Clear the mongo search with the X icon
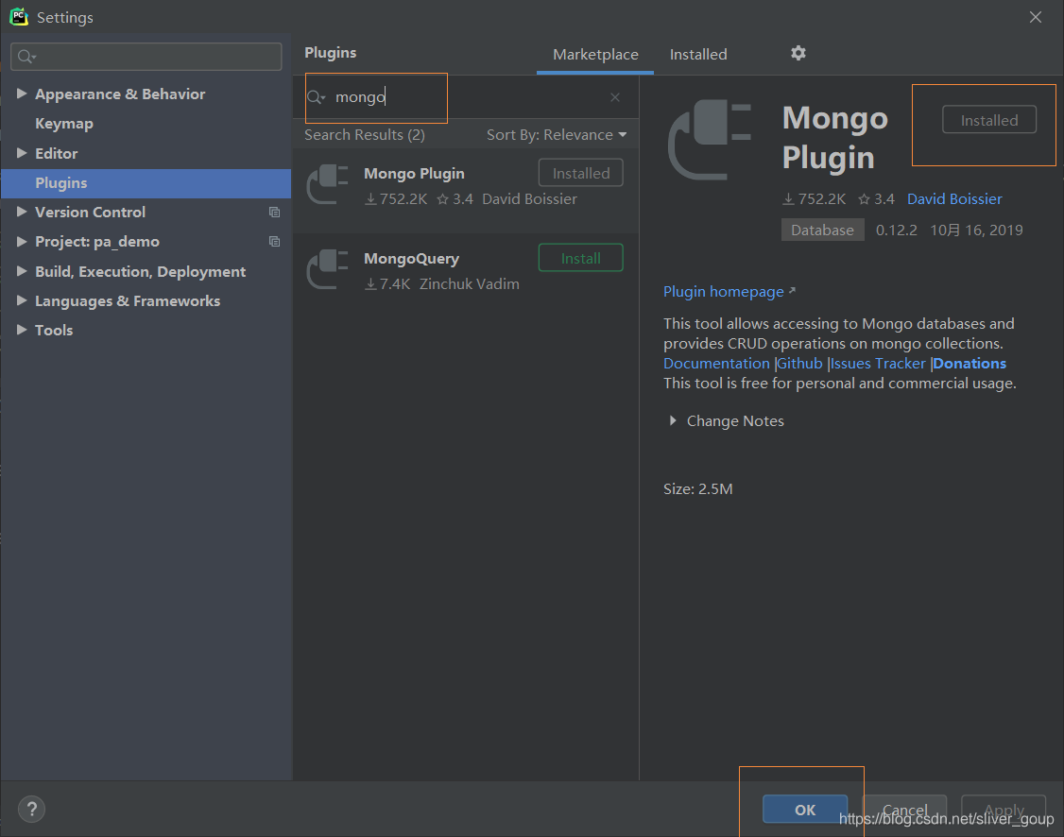This screenshot has height=837, width=1064. [x=615, y=97]
